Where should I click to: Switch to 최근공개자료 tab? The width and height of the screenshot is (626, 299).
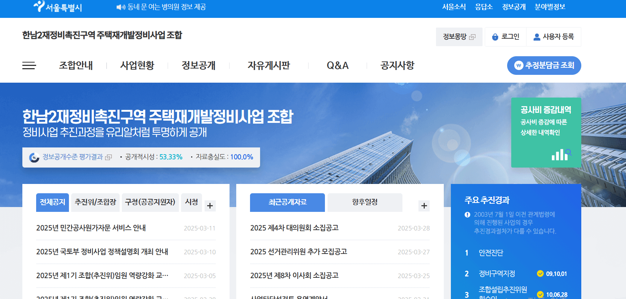287,203
